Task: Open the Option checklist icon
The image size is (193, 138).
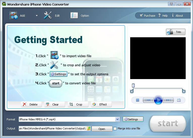Action: click(x=74, y=15)
